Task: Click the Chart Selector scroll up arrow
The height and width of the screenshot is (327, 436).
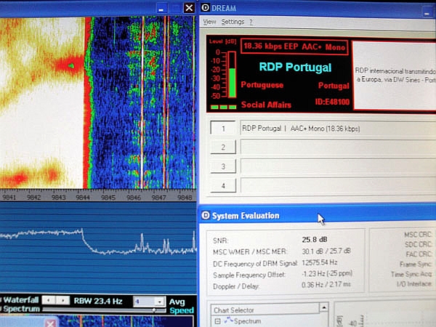Action: pyautogui.click(x=324, y=307)
